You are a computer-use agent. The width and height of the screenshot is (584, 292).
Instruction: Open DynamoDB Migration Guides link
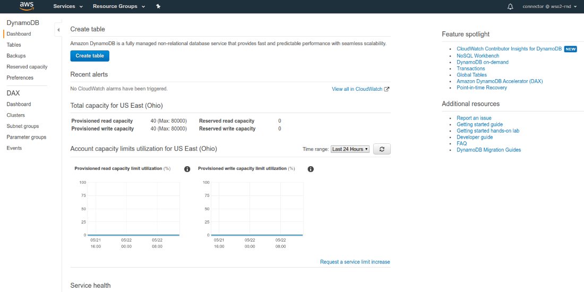488,150
